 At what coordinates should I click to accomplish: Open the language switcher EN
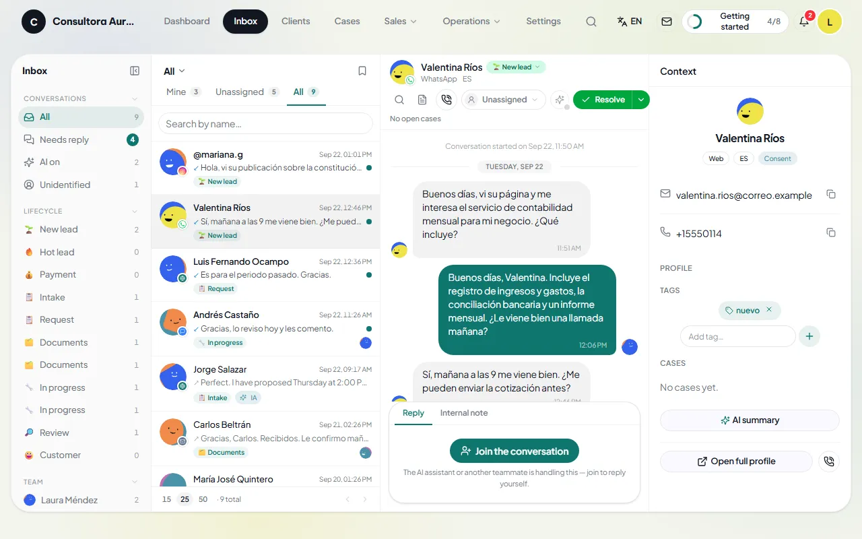(630, 22)
